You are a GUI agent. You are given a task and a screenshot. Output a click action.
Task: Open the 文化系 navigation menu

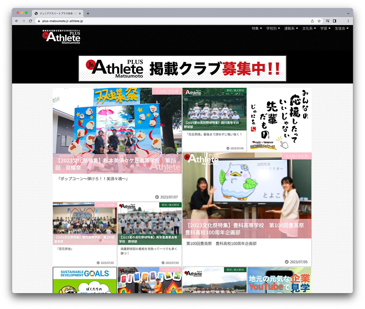click(309, 28)
